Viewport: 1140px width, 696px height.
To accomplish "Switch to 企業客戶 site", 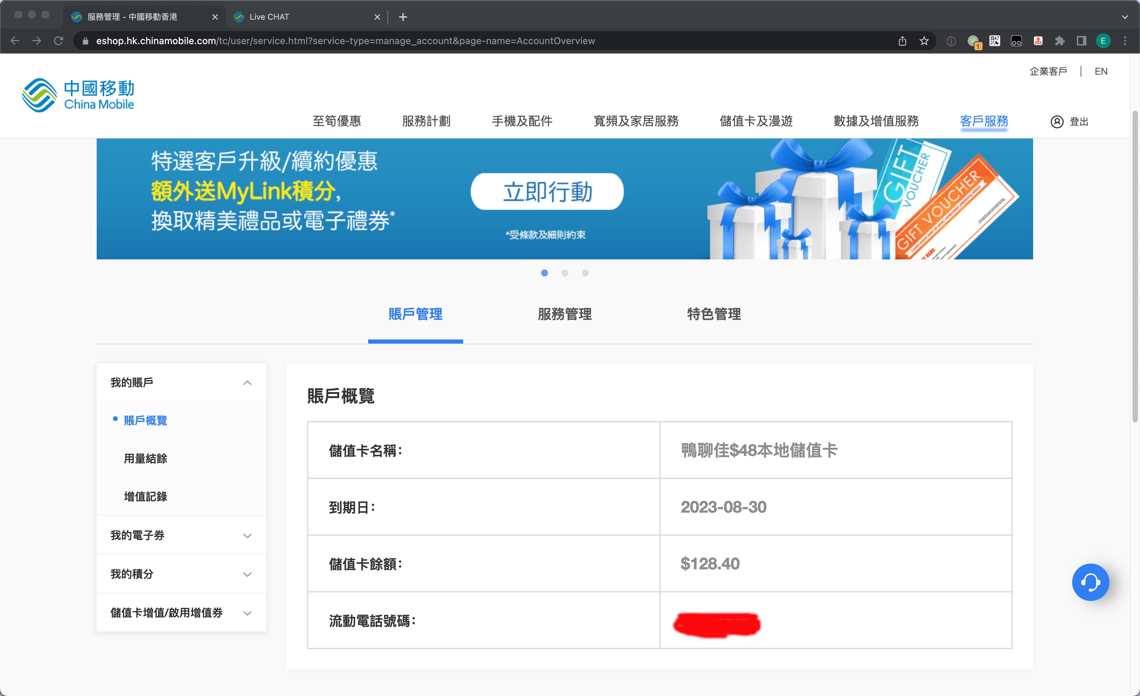I will pyautogui.click(x=1048, y=71).
